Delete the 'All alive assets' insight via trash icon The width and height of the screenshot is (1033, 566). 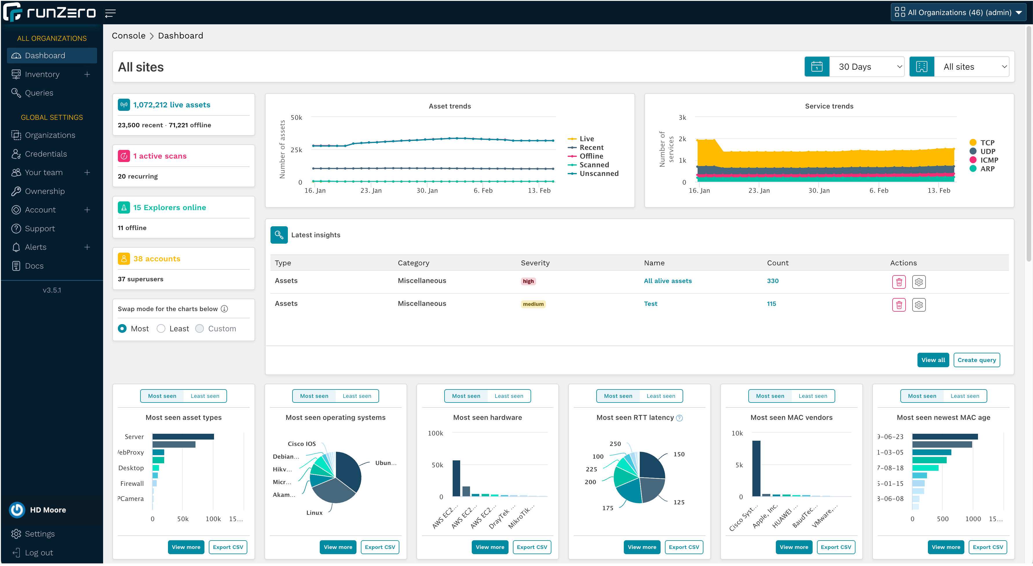coord(899,282)
